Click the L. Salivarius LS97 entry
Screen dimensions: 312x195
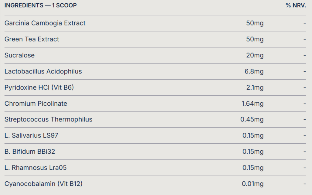coord(31,135)
